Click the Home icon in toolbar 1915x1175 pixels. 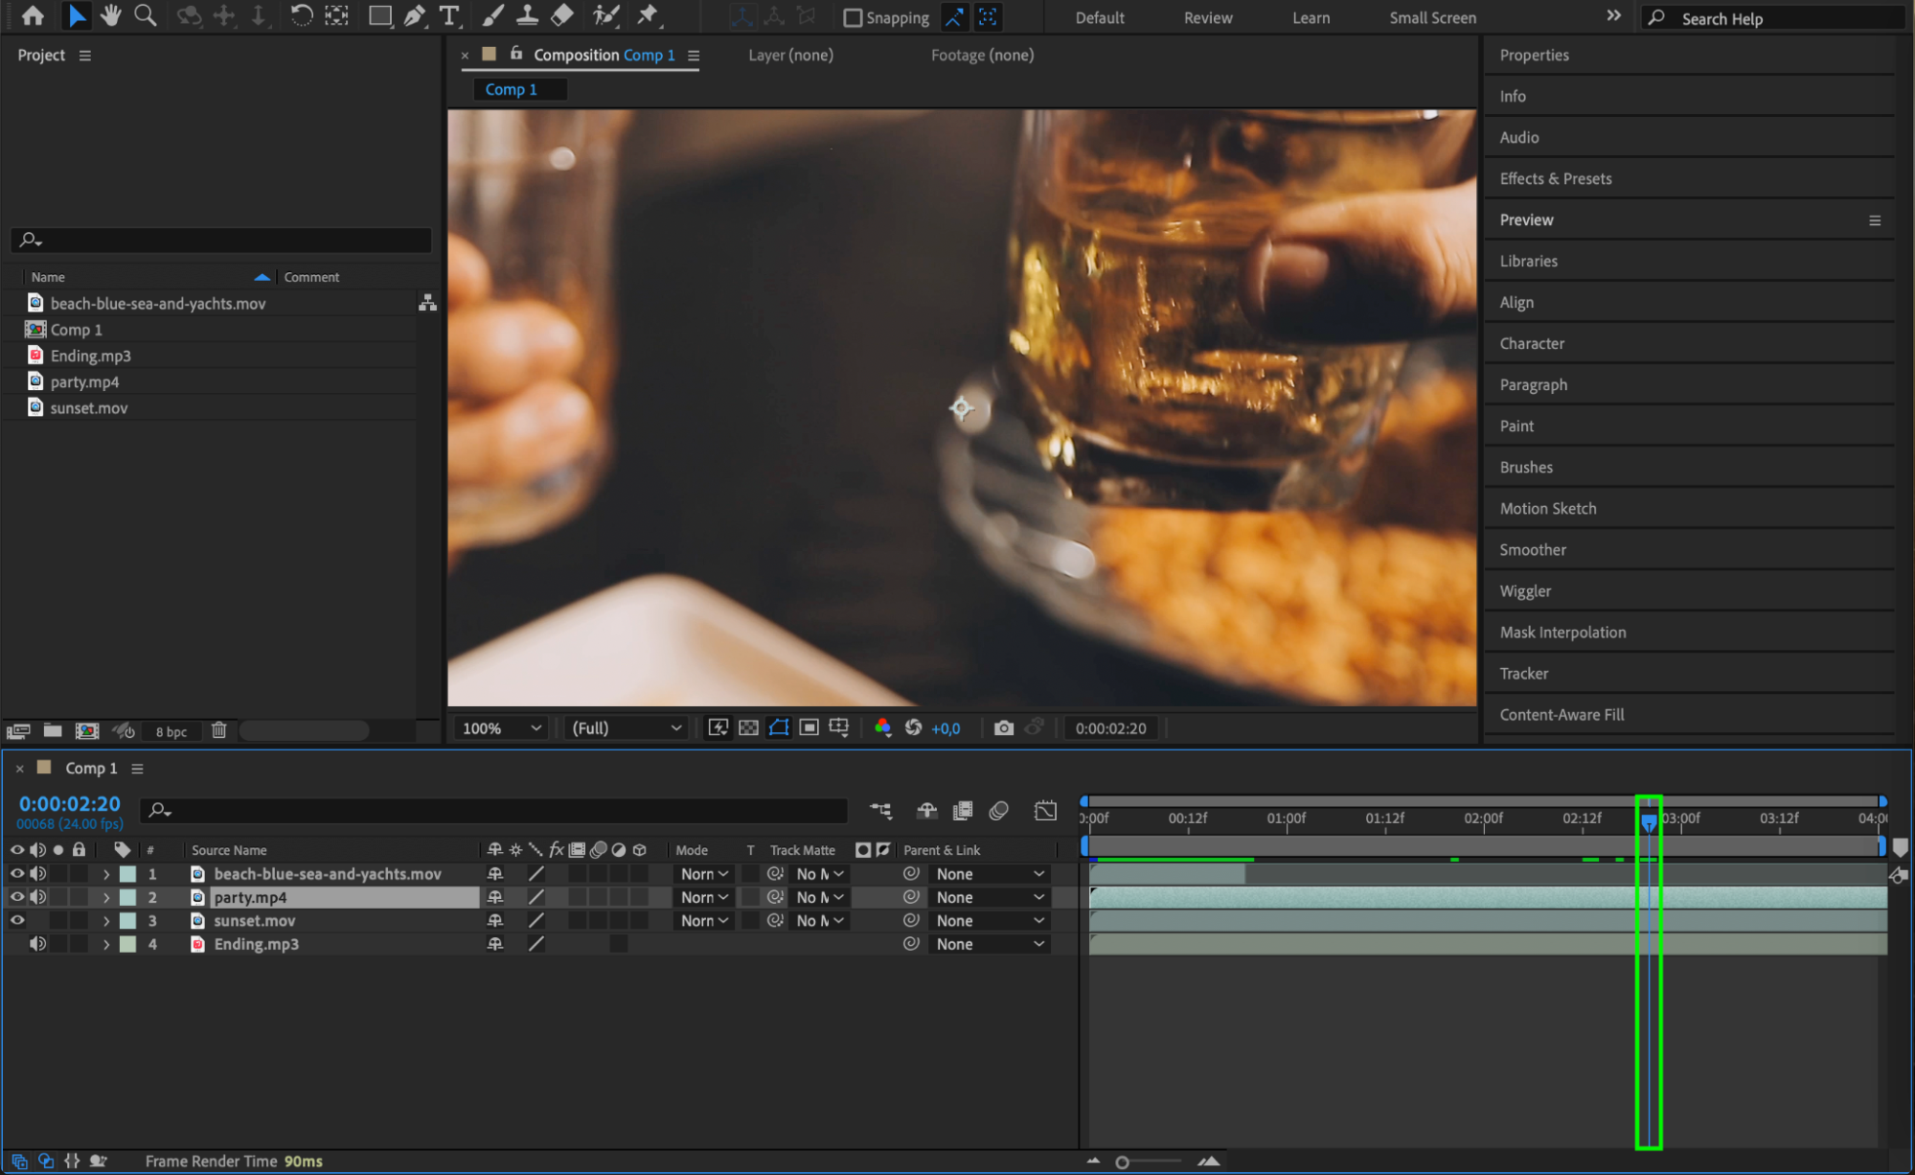click(33, 15)
